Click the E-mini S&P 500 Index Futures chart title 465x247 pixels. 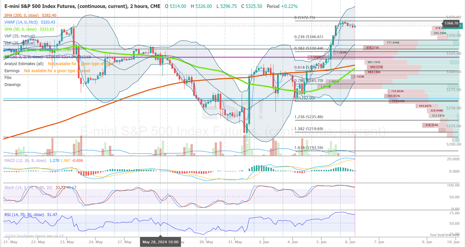[x=82, y=6]
